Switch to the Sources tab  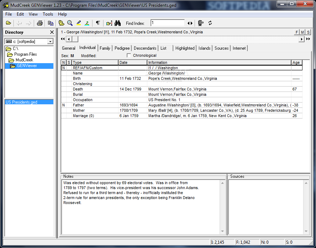pos(221,48)
